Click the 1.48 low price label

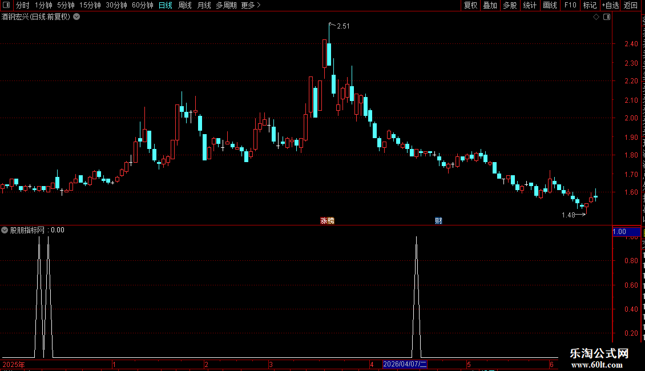tap(569, 215)
